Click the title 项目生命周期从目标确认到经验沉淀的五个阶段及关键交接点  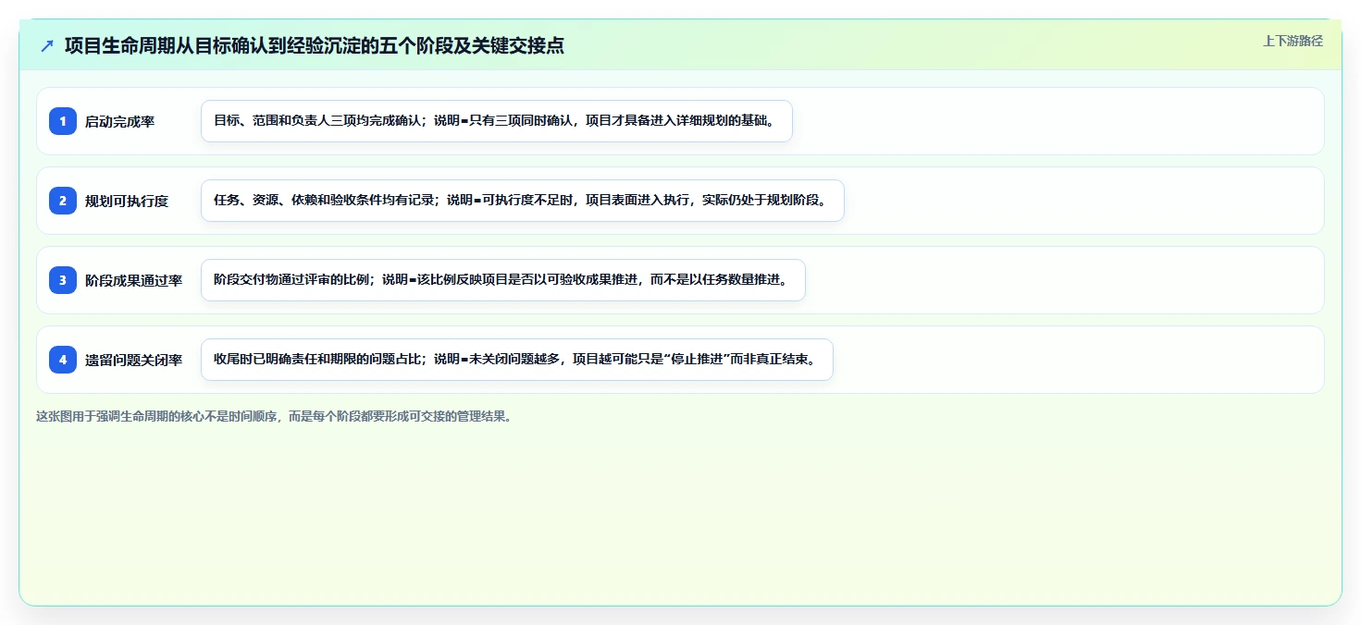(315, 46)
